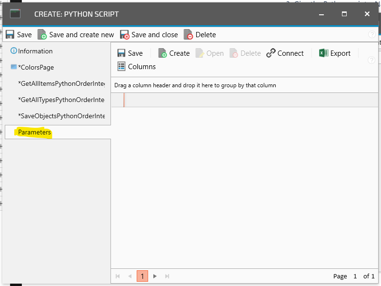Jump to the last grid page

[x=167, y=276]
